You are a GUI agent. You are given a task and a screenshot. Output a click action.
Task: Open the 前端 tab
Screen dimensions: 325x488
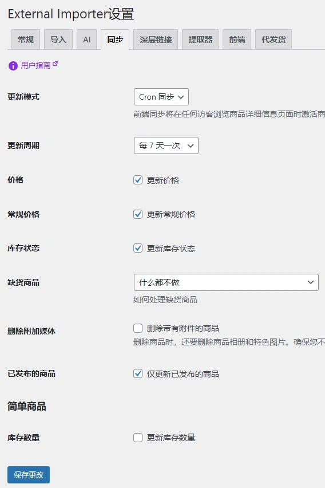tap(237, 40)
